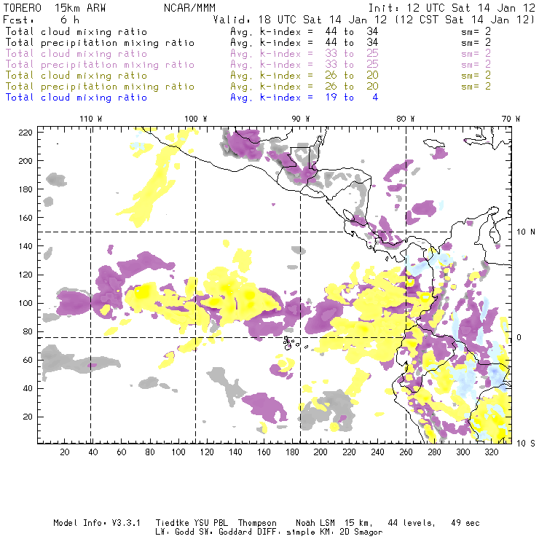Select olive "Total precipitation mixing ratio" legend row
The width and height of the screenshot is (539, 539).
100,86
